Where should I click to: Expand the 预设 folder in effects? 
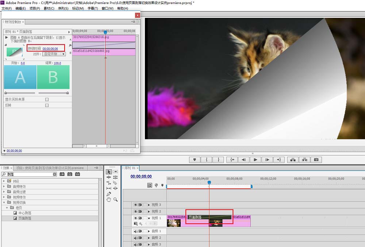pos(4,181)
